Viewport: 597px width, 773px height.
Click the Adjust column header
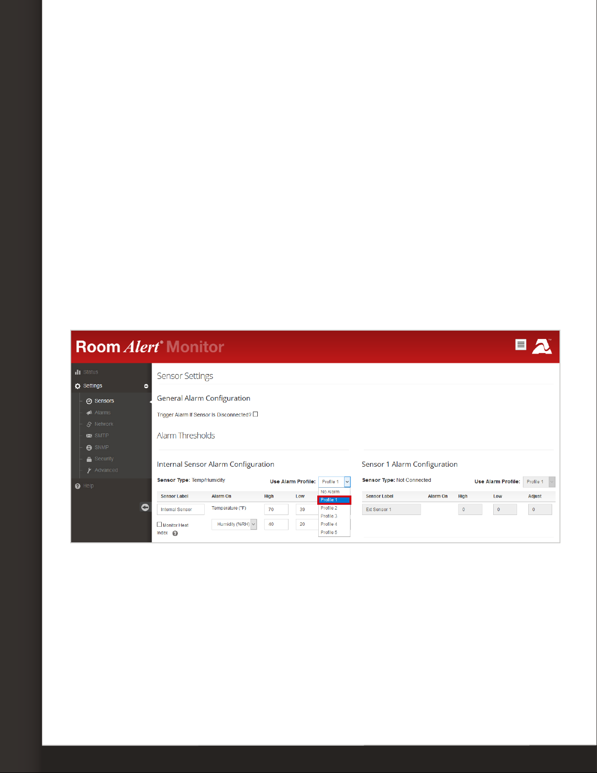[535, 496]
